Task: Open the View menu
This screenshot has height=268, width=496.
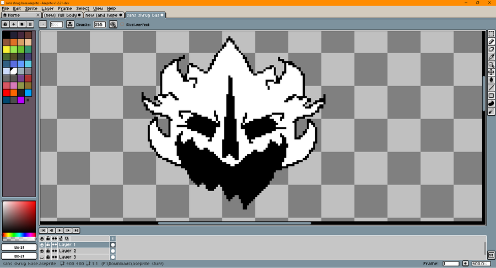Action: click(98, 9)
